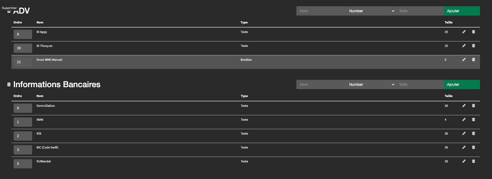Open the Number type dropdown in ADV

coord(371,11)
